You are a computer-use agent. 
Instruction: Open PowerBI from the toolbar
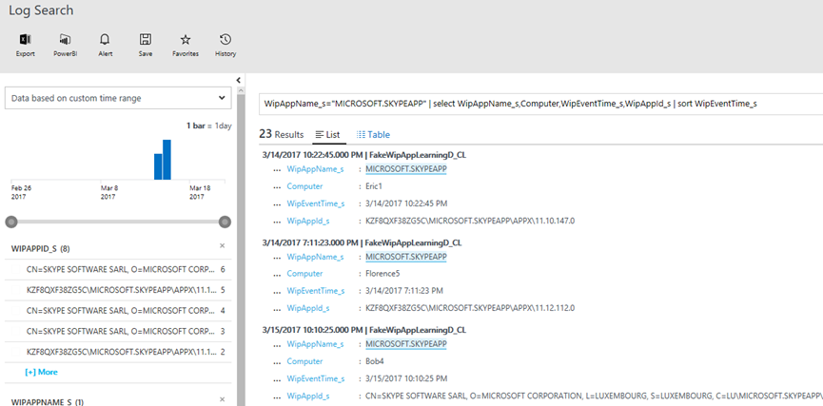pyautogui.click(x=65, y=40)
